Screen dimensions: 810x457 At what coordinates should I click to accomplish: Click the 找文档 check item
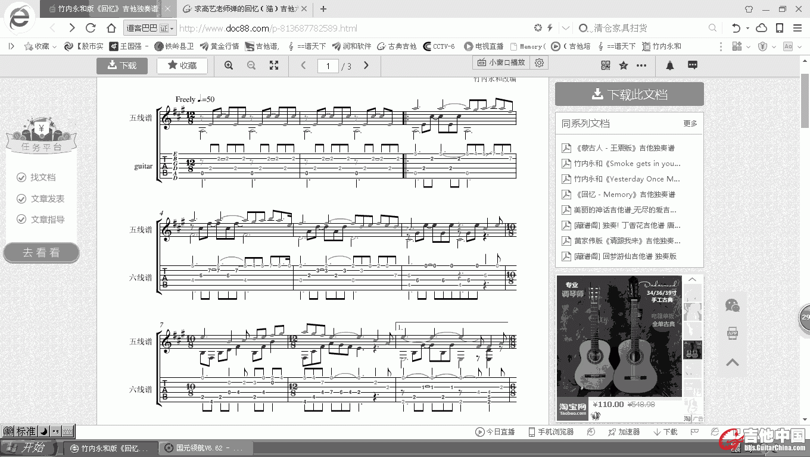click(x=36, y=177)
